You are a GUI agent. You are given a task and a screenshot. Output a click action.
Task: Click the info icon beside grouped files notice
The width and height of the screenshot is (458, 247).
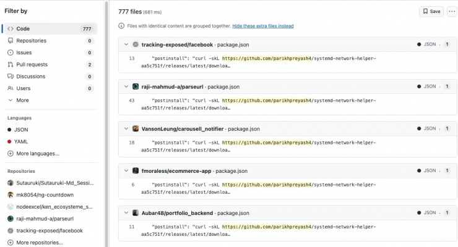121,26
